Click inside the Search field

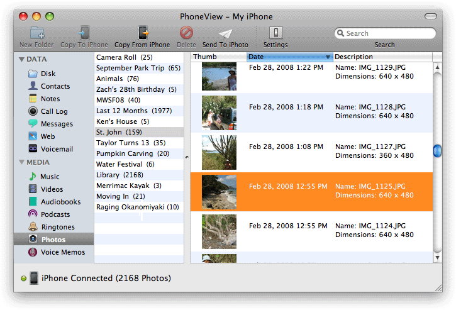388,34
